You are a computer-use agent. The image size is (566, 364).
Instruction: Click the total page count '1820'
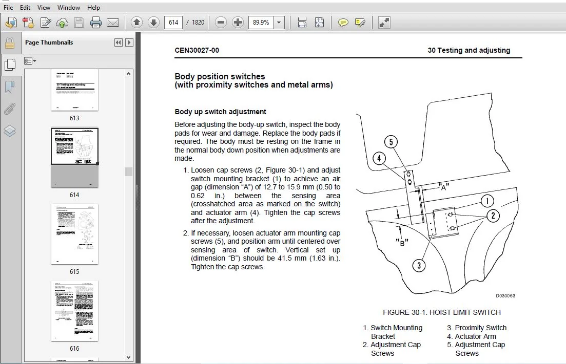[x=198, y=23]
